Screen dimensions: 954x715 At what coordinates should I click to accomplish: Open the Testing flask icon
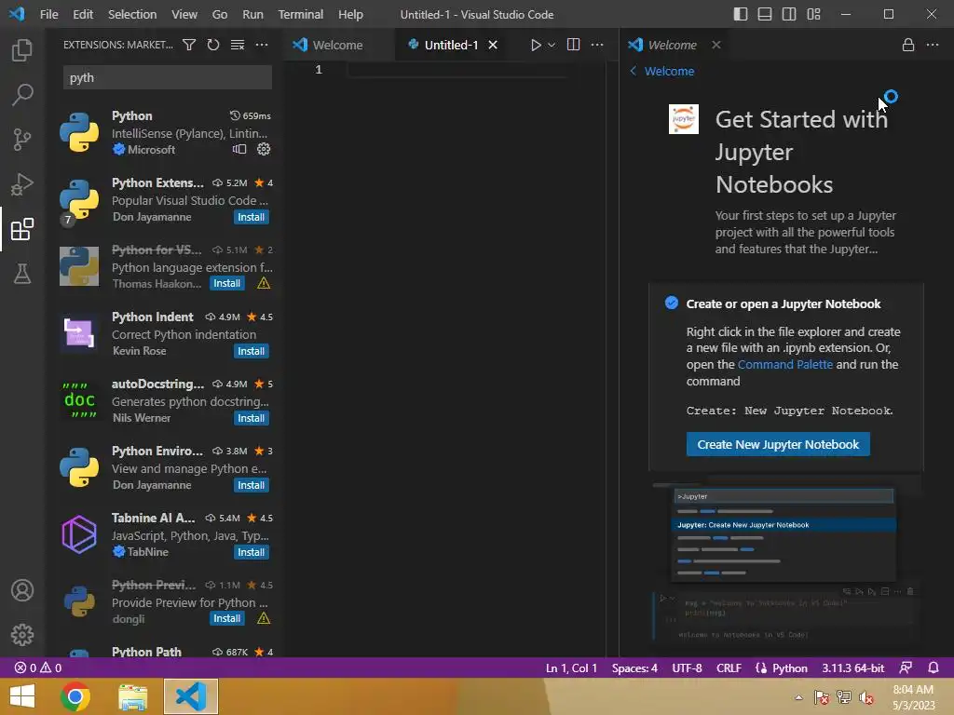pyautogui.click(x=22, y=274)
